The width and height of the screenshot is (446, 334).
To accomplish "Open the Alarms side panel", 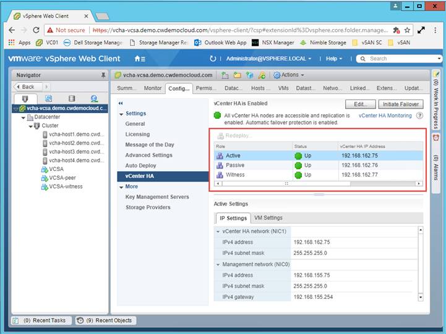I will 435,162.
